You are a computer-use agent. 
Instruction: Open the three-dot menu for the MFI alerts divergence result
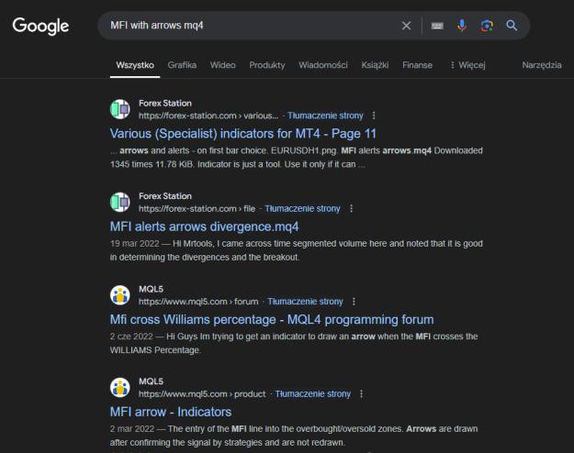[351, 208]
